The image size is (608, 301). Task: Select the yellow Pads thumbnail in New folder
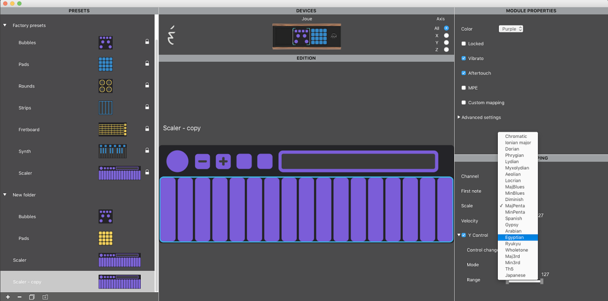pos(105,238)
